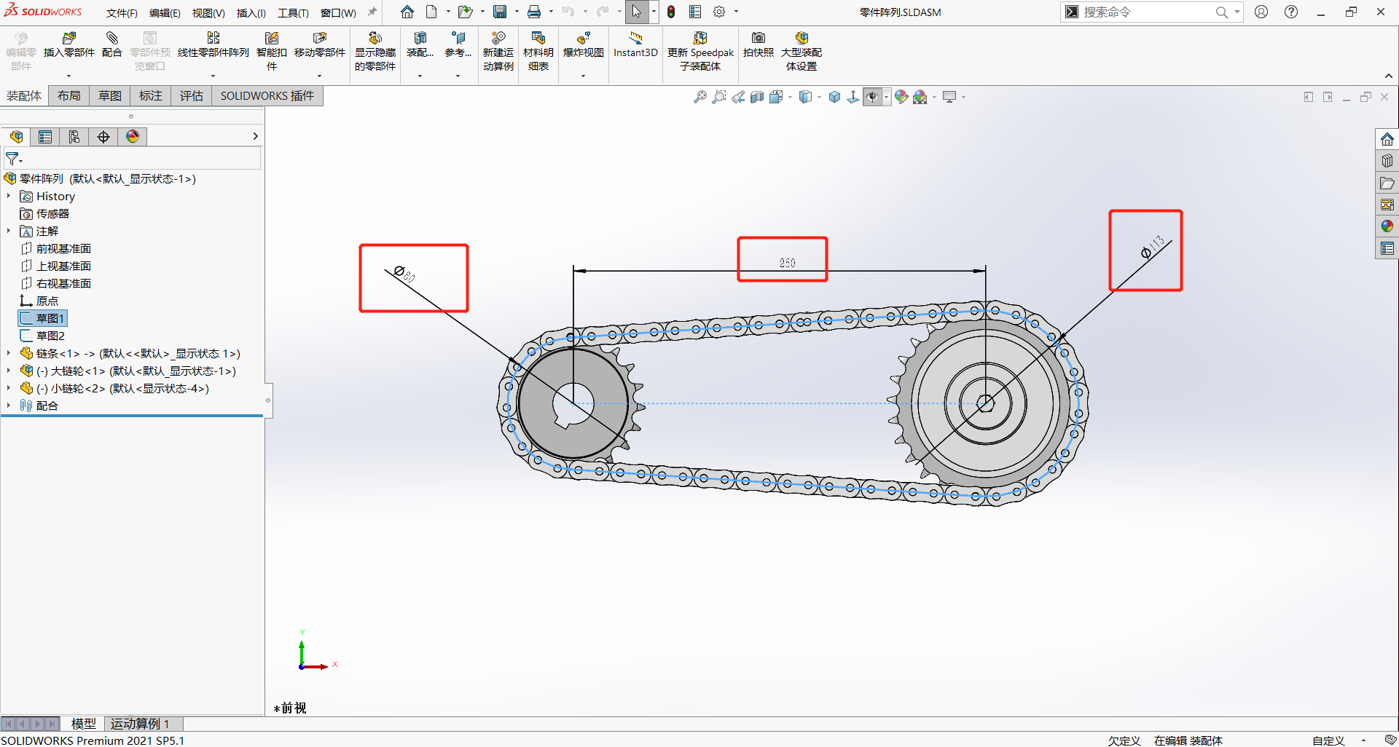Expand the manager panel chevron arrow
This screenshot has width=1399, height=747.
tap(255, 137)
